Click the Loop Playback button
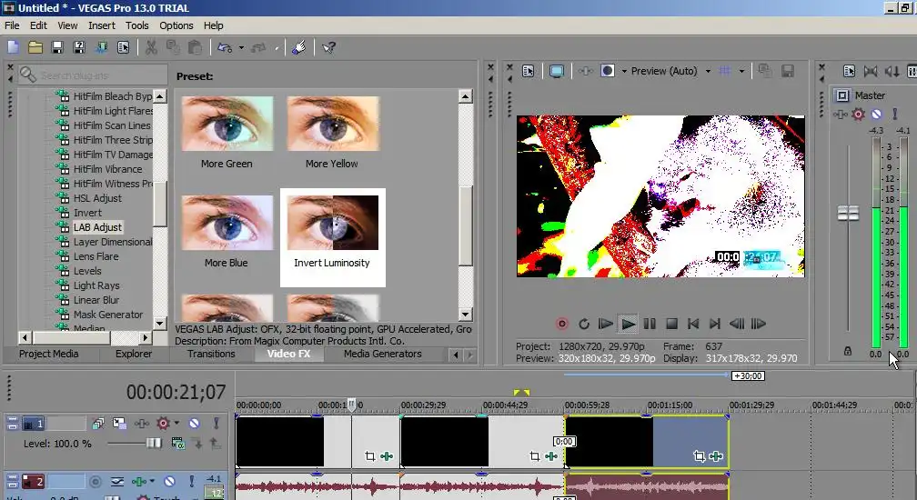This screenshot has width=917, height=500. point(584,324)
